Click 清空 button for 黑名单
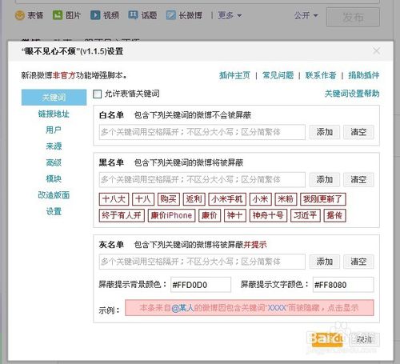This screenshot has width=400, height=364. click(358, 179)
